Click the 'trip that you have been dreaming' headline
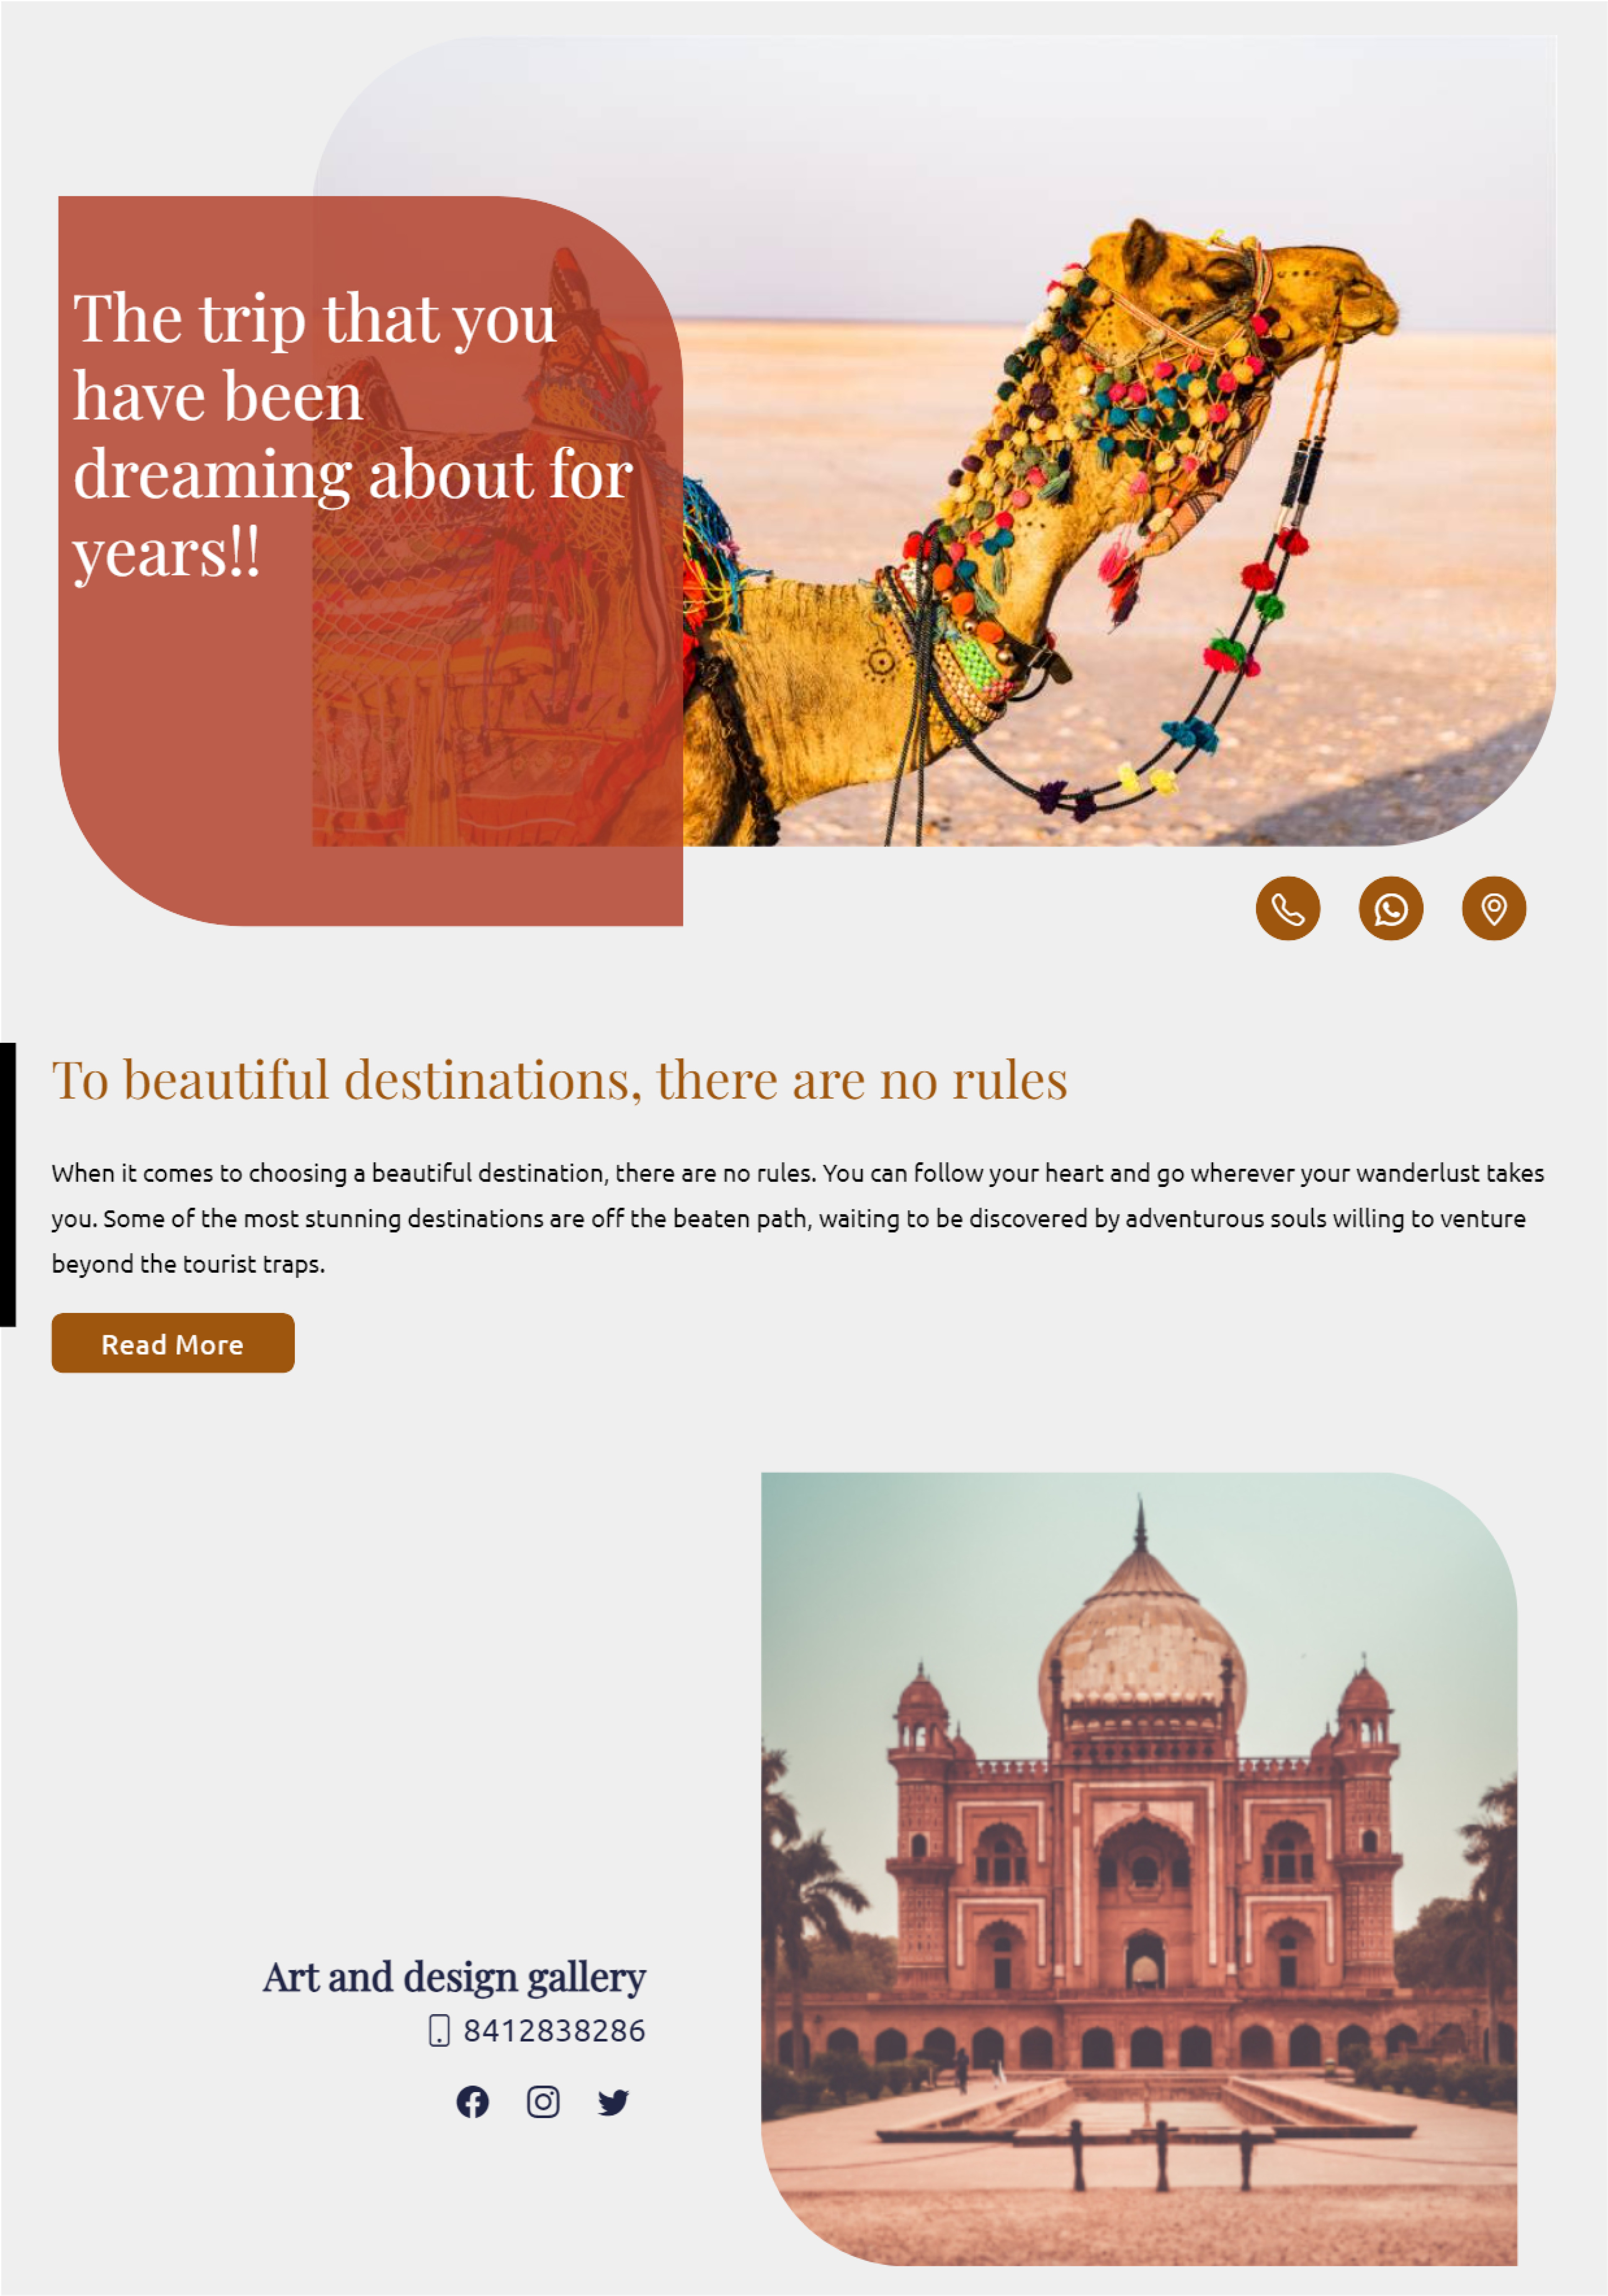This screenshot has width=1608, height=2296. tap(352, 434)
